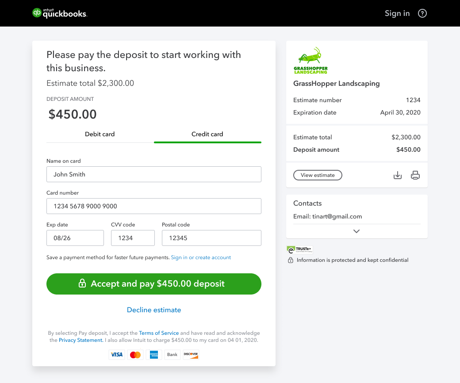This screenshot has width=460, height=383.
Task: Click the GrassHopper Landscaping logo
Action: [310, 61]
